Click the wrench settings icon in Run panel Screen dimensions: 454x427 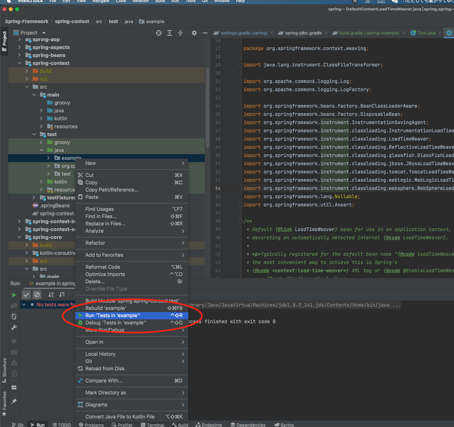click(x=14, y=327)
